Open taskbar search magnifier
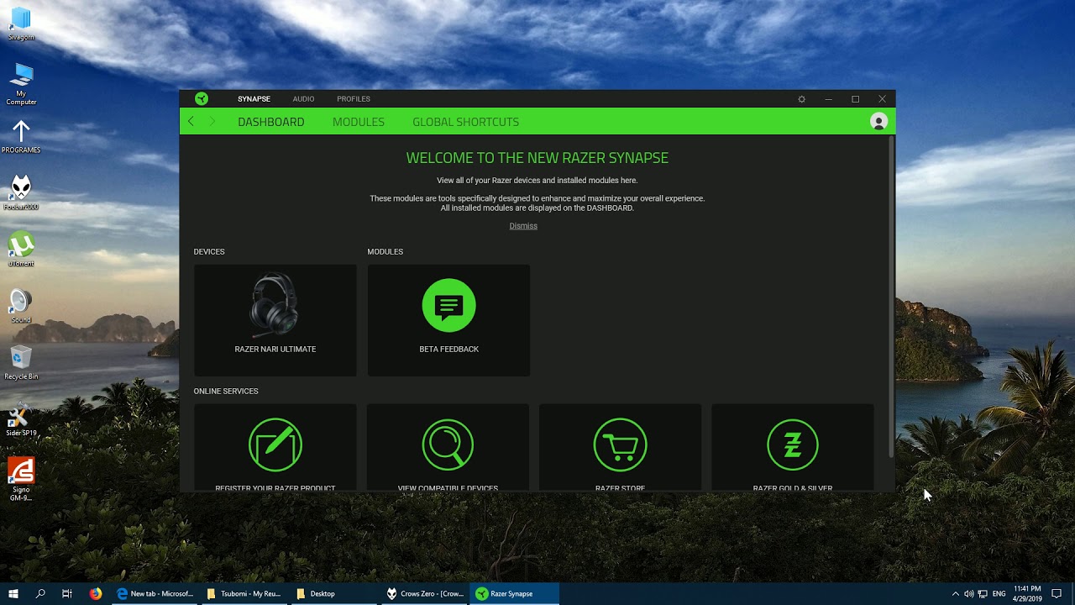The image size is (1075, 605). pos(40,593)
